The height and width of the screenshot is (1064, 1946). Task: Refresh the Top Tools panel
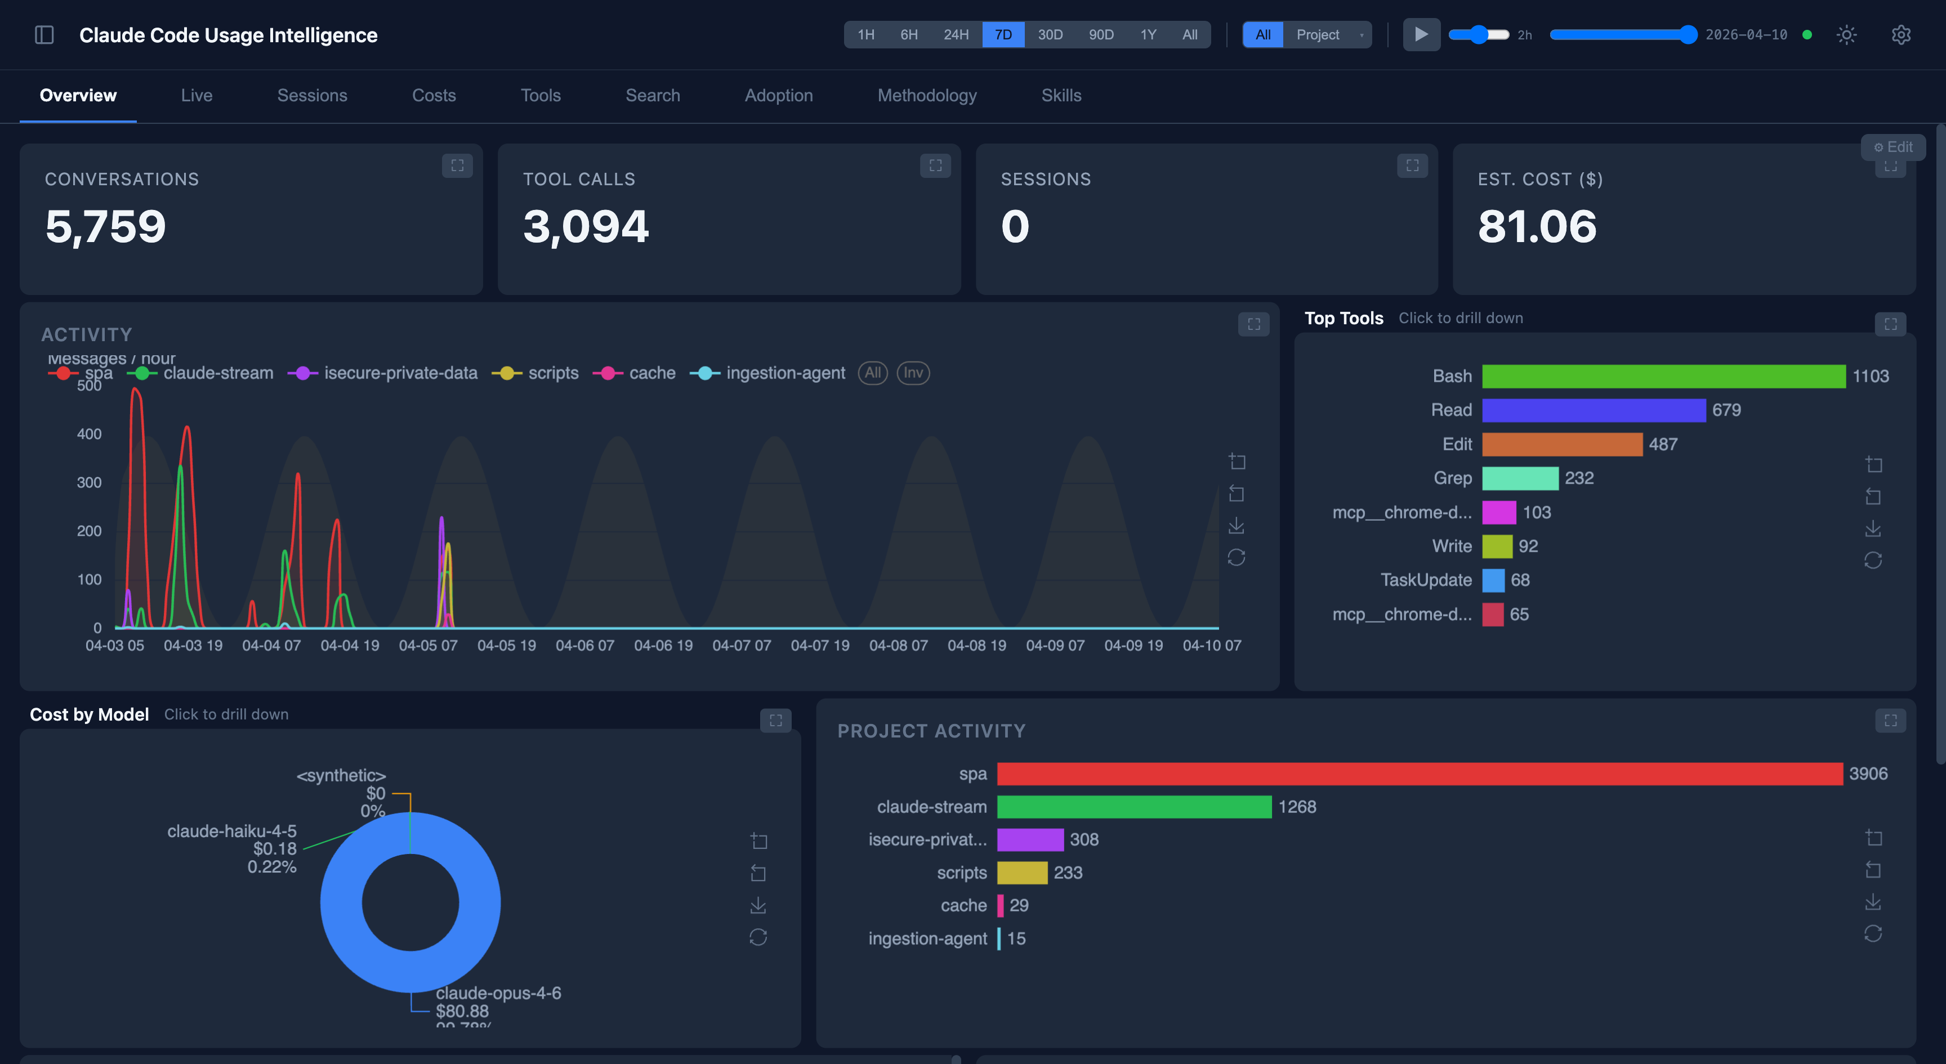(1874, 560)
